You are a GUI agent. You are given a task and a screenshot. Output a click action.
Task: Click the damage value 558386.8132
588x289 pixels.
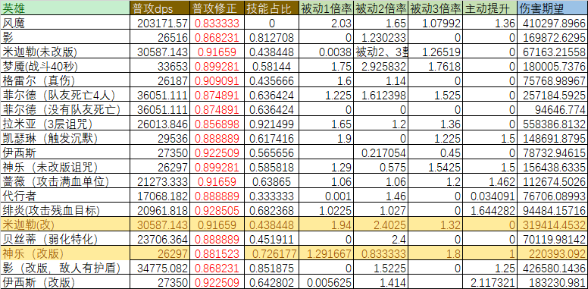pos(552,124)
